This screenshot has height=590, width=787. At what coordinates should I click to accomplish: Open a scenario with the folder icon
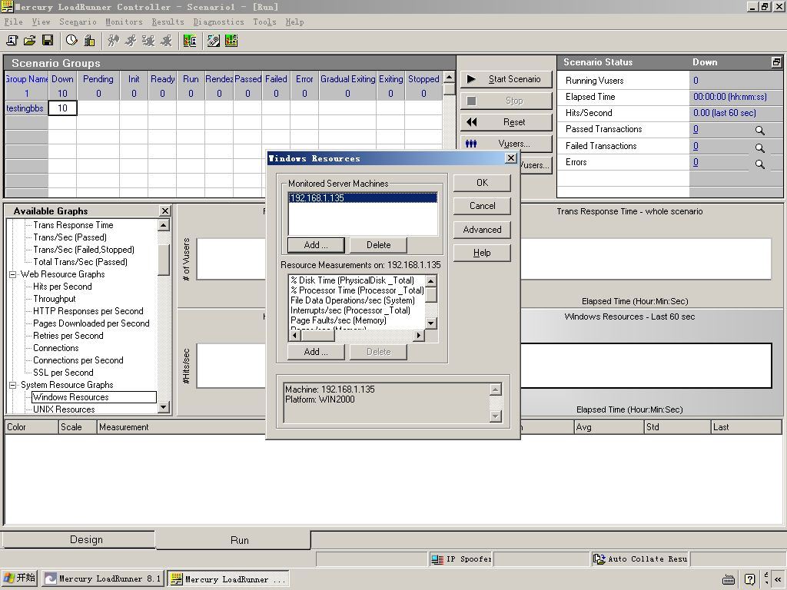tap(30, 41)
